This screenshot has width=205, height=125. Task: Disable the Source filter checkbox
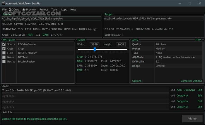tap(4, 44)
